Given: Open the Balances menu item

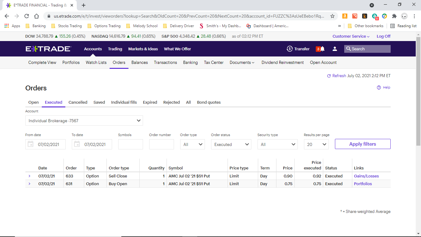Looking at the screenshot, I should [140, 62].
